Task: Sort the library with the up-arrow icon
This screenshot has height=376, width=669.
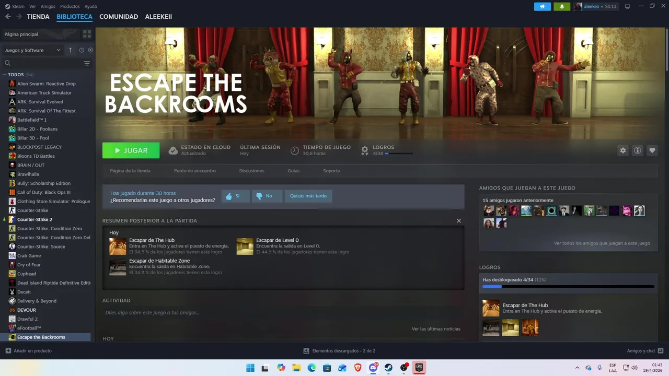Action: 70,50
